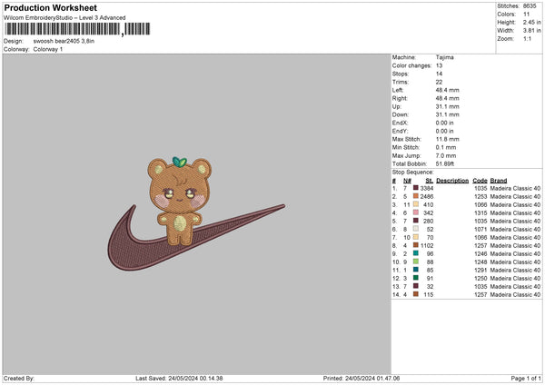Select thread code "1315"

(x=481, y=212)
